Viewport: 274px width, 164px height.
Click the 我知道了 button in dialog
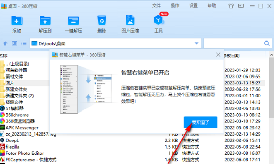coord(200,122)
